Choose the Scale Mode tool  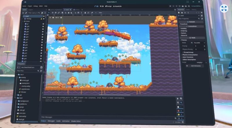point(59,13)
